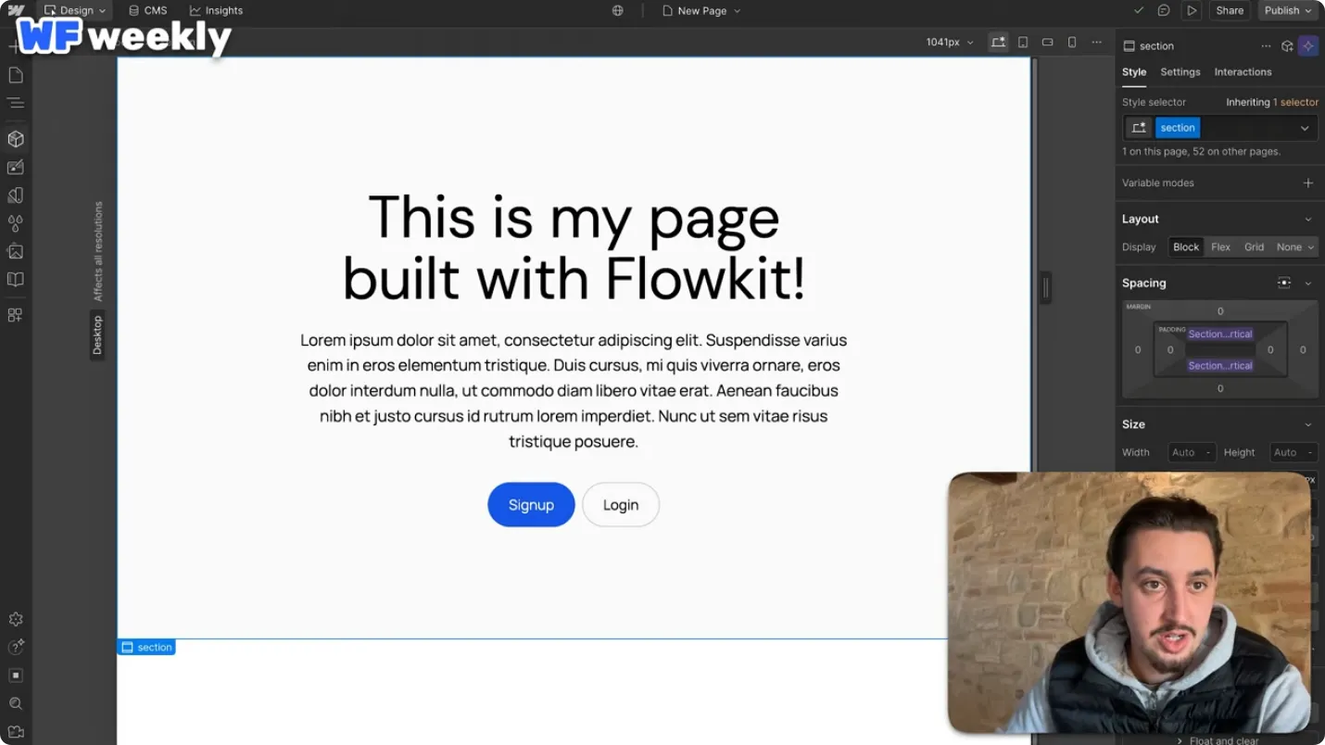Switch to mobile portrait breakpoint
This screenshot has width=1325, height=745.
1072,43
